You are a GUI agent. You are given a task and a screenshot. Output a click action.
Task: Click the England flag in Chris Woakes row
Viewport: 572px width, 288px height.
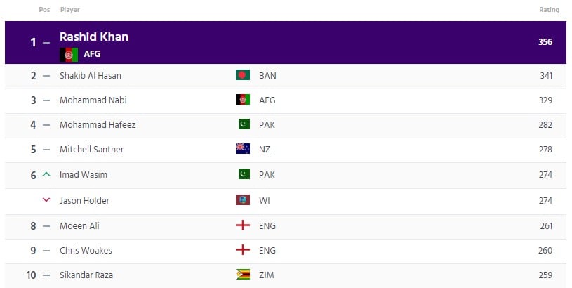pos(243,250)
